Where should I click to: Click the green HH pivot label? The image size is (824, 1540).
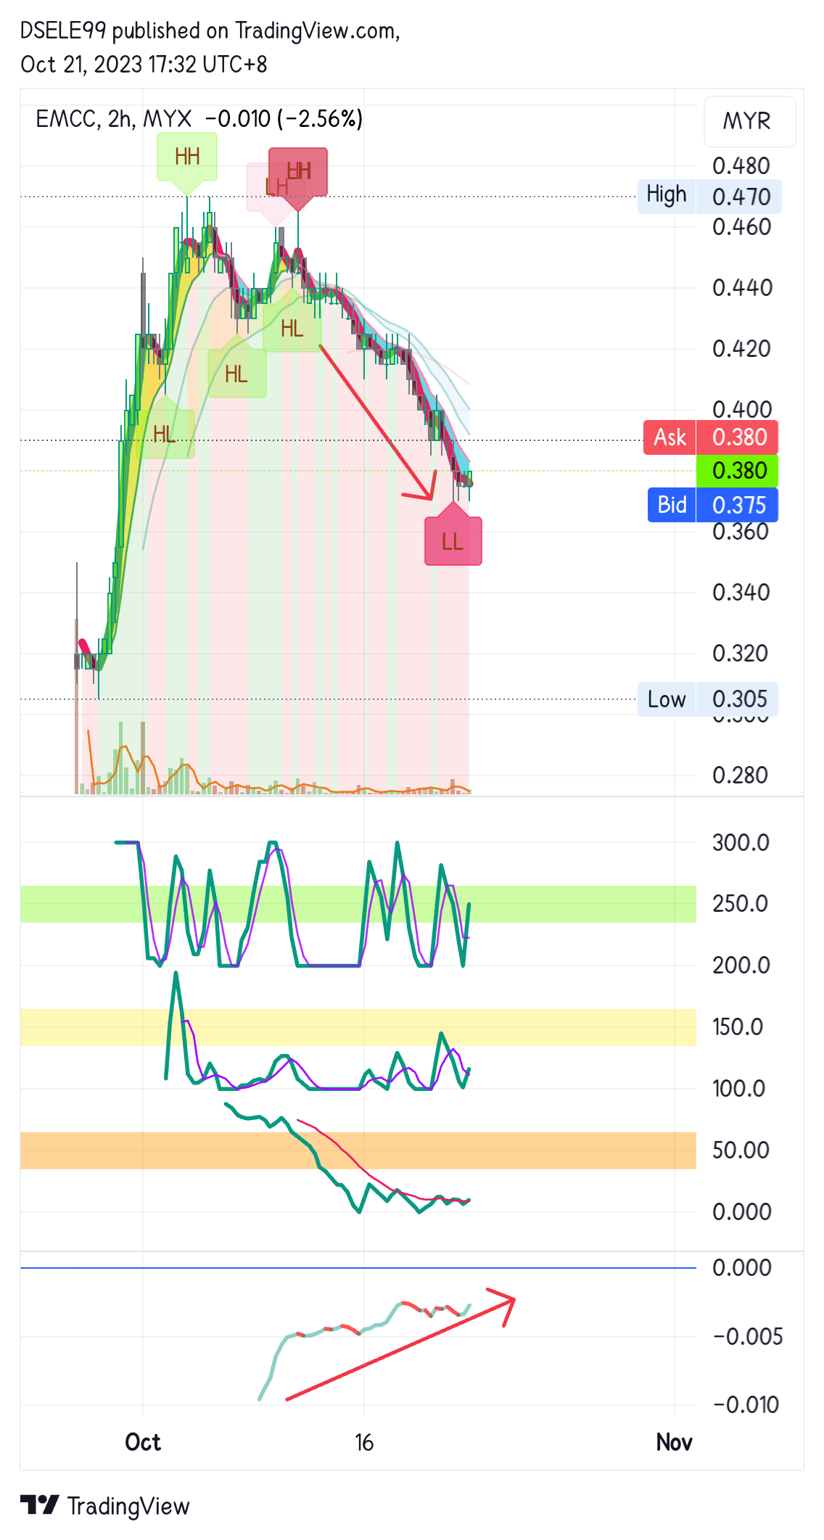(187, 157)
